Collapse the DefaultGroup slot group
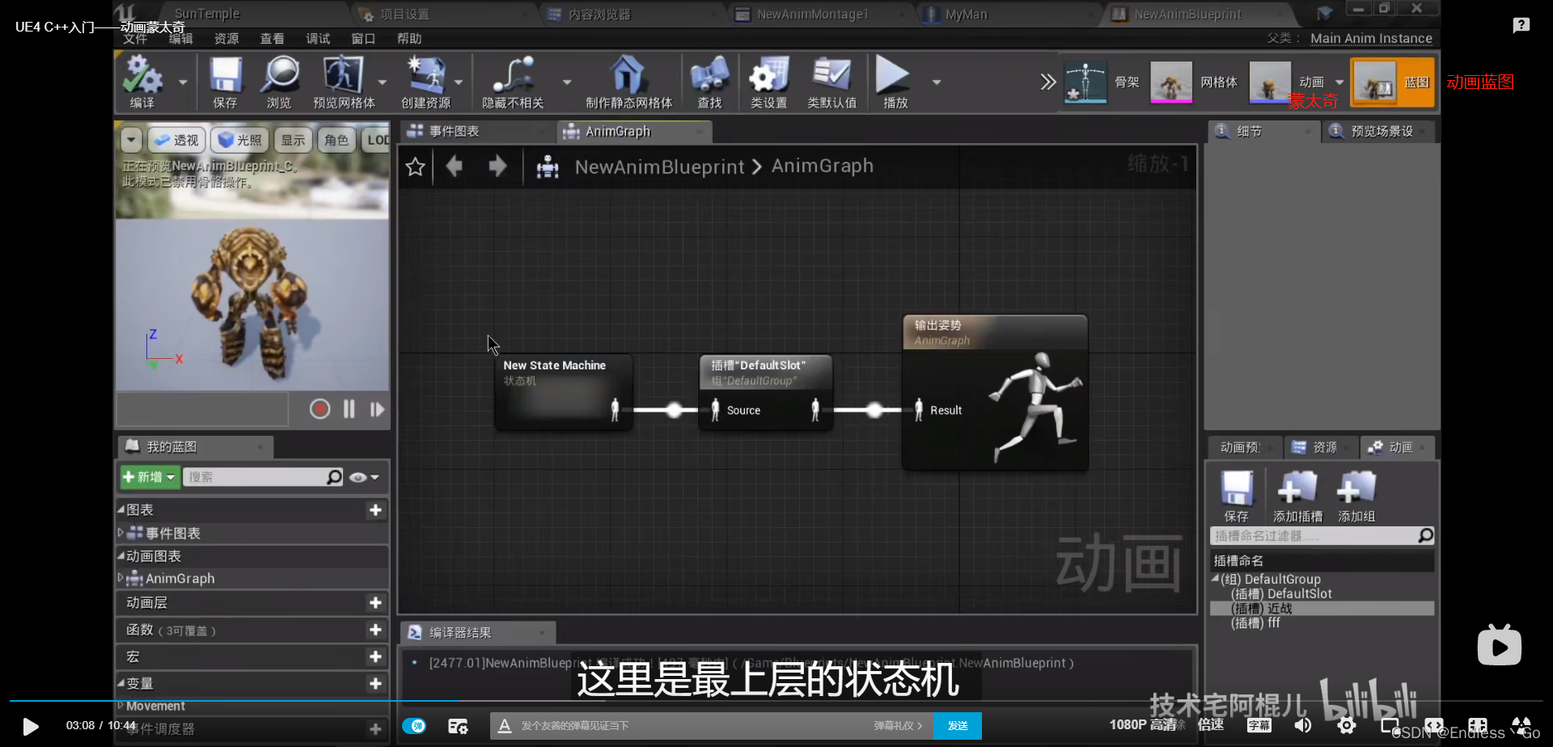 coord(1215,579)
